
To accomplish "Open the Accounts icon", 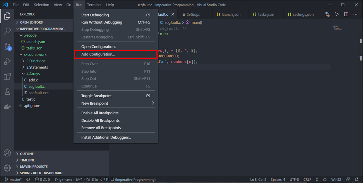I will coord(7,153).
